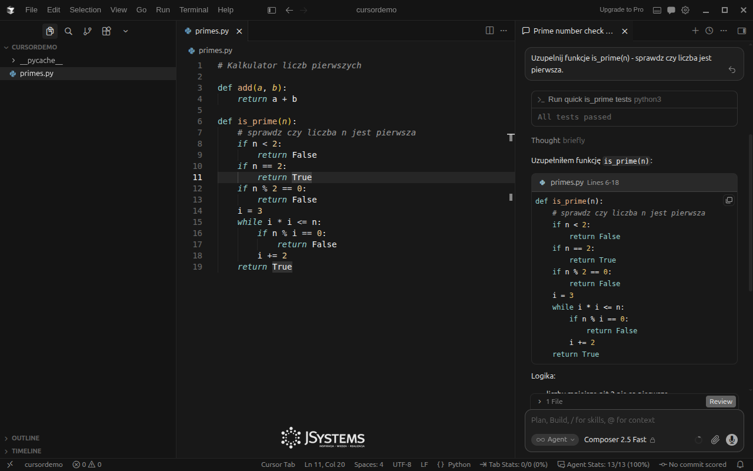Expand the Thought briefly section
The height and width of the screenshot is (471, 753).
coord(558,140)
